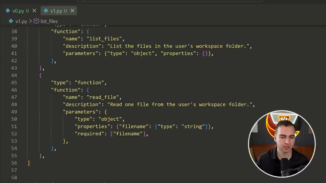The image size is (326, 183).
Task: Click "parameters" key on line 41
Action: (x=80, y=53)
